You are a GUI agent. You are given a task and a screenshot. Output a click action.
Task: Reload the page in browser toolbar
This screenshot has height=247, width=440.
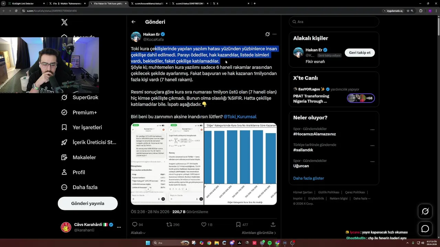16,11
